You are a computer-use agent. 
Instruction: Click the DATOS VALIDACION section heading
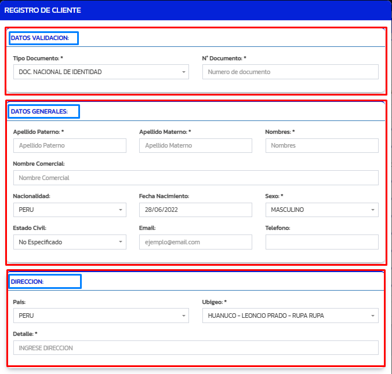tap(39, 38)
